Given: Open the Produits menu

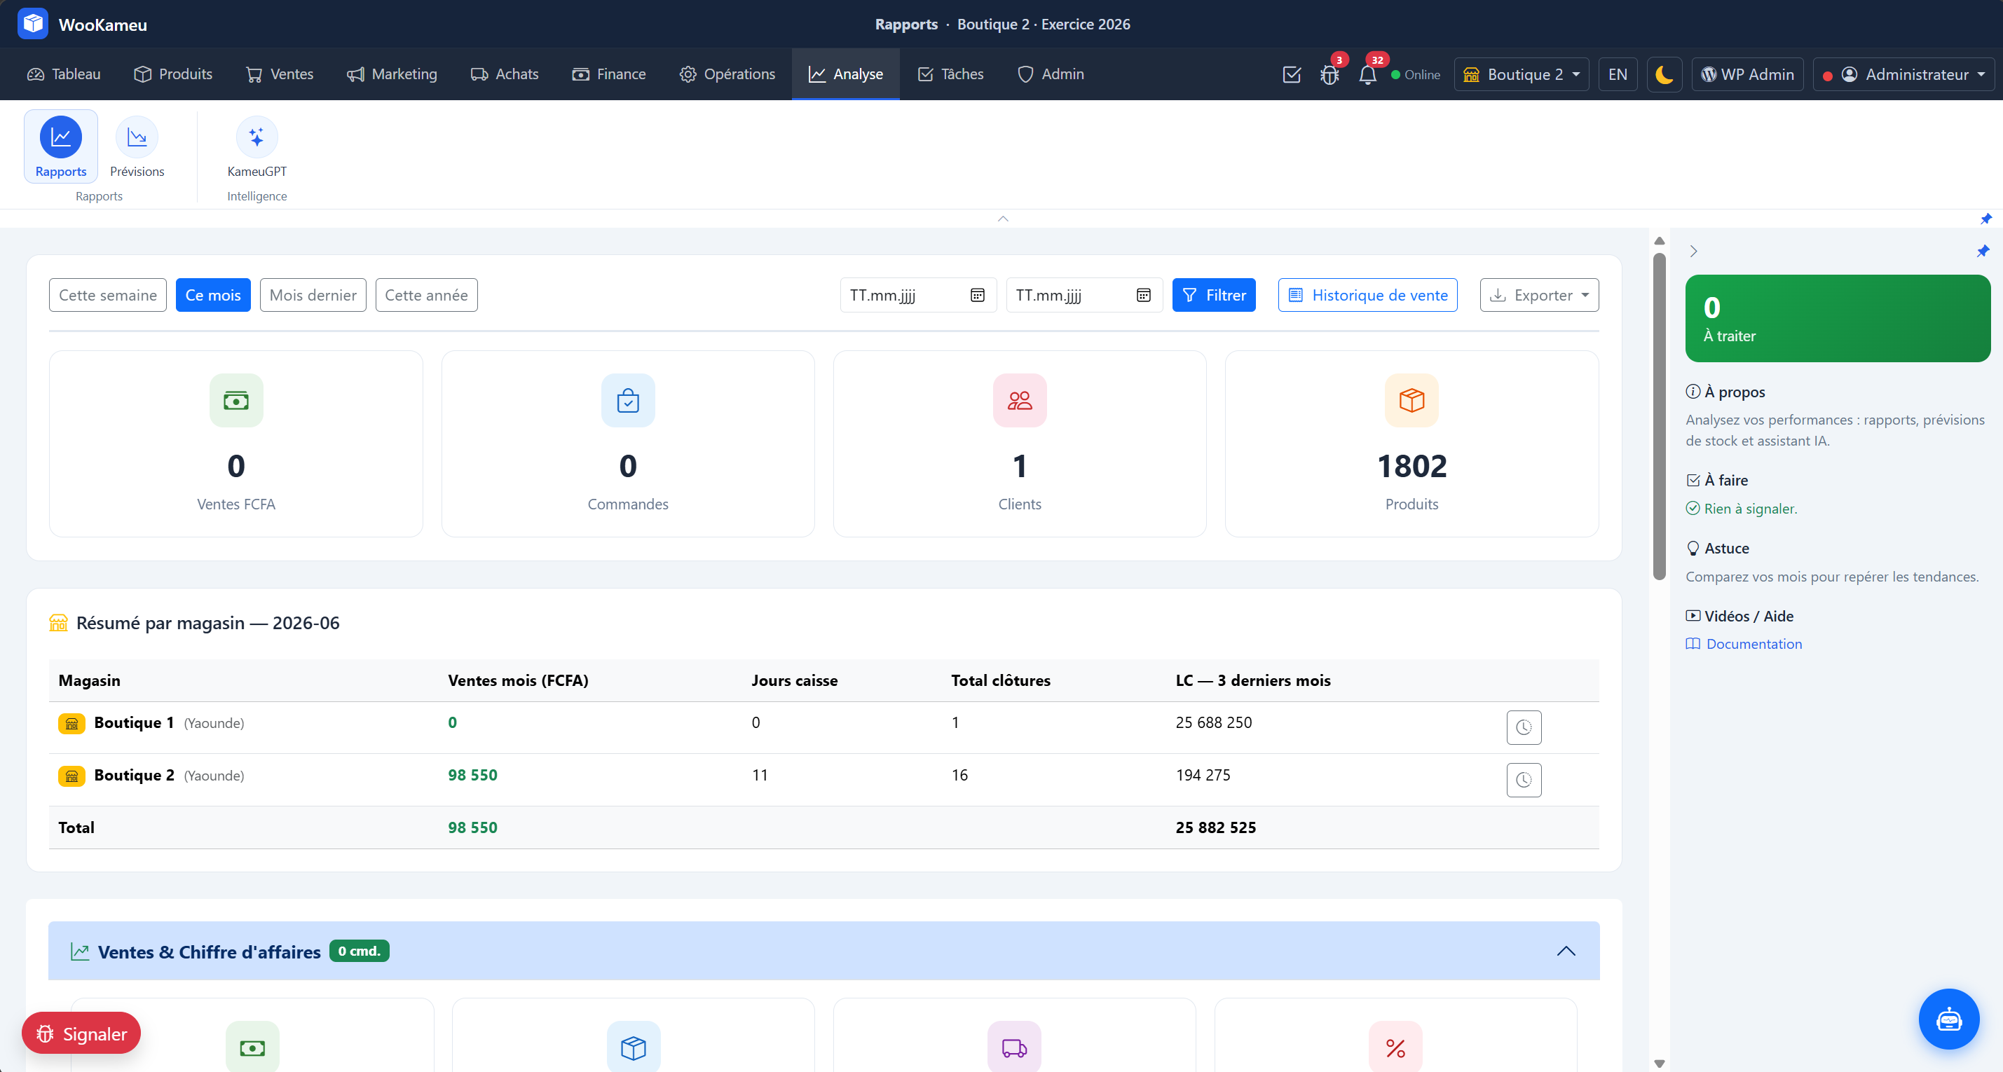Looking at the screenshot, I should [x=173, y=75].
